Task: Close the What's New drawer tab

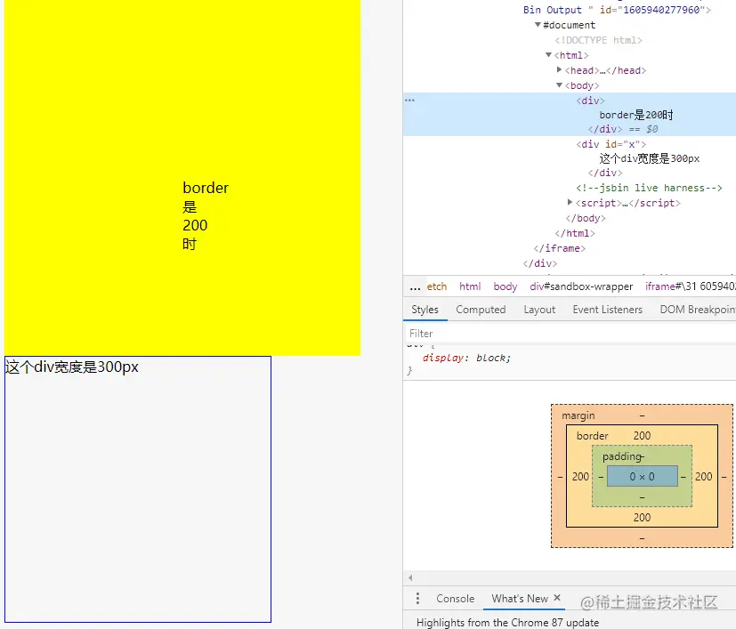Action: pyautogui.click(x=557, y=598)
